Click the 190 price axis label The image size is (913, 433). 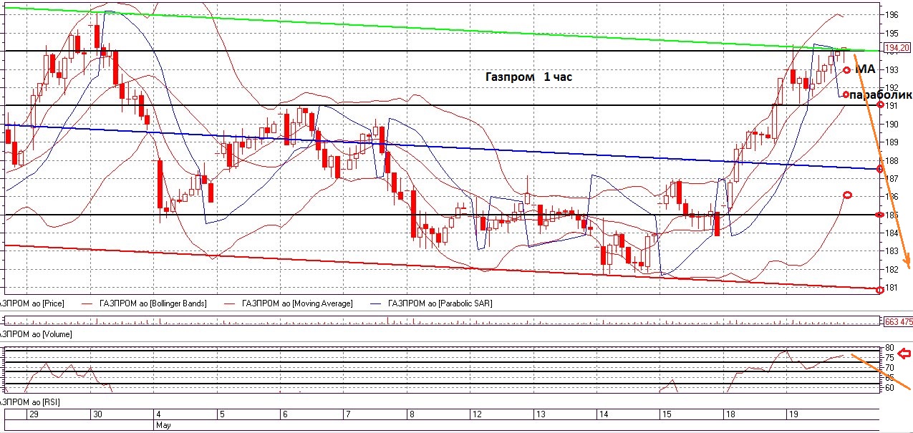(x=892, y=124)
